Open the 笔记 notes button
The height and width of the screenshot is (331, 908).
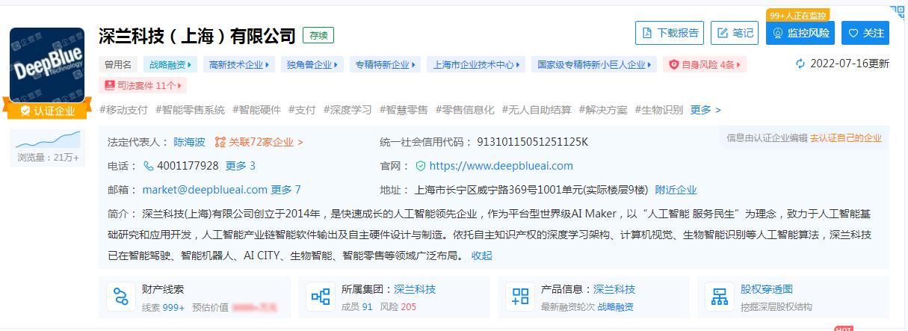(734, 33)
